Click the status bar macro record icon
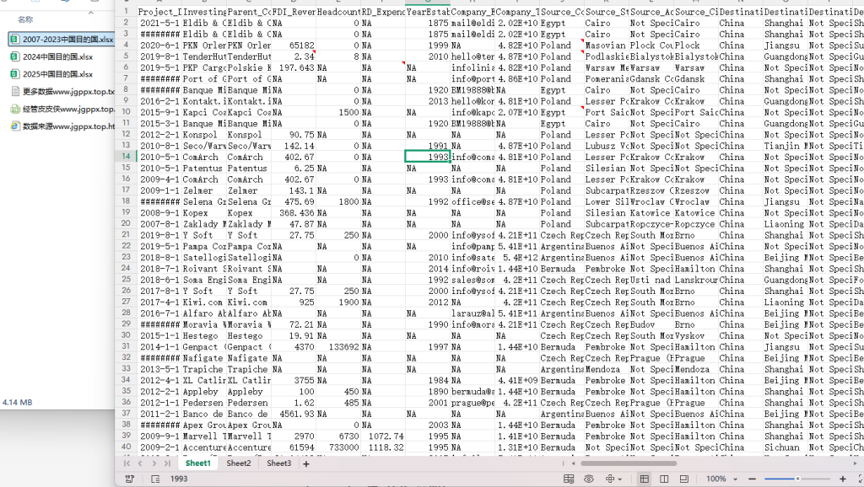Viewport: 864px width, 487px height. click(129, 479)
